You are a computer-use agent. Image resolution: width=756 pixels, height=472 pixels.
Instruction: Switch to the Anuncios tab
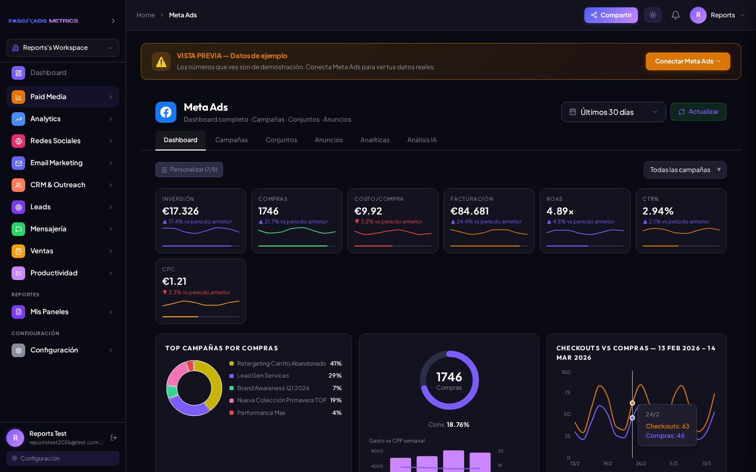click(x=329, y=140)
